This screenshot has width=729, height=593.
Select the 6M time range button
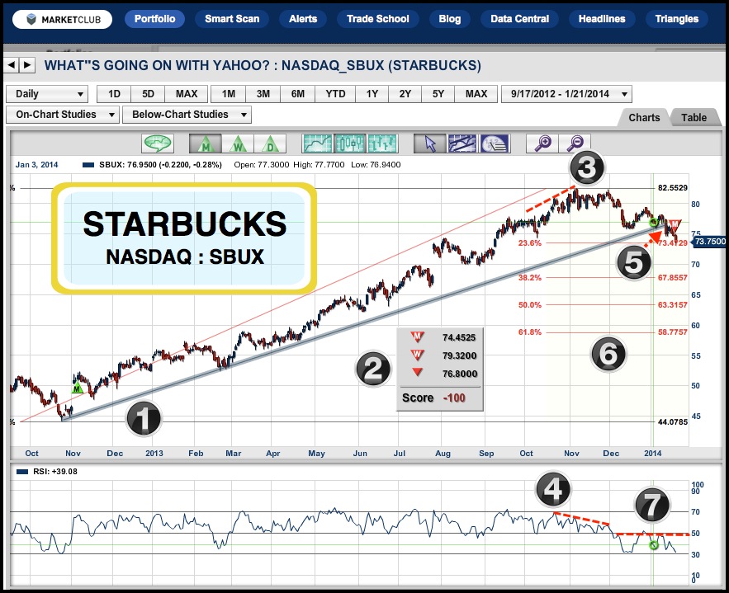click(298, 94)
